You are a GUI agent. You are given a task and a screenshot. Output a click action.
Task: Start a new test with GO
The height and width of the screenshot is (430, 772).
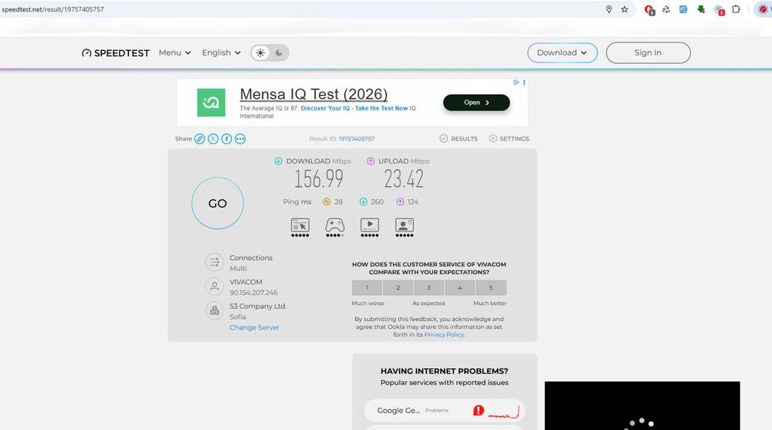pyautogui.click(x=218, y=204)
